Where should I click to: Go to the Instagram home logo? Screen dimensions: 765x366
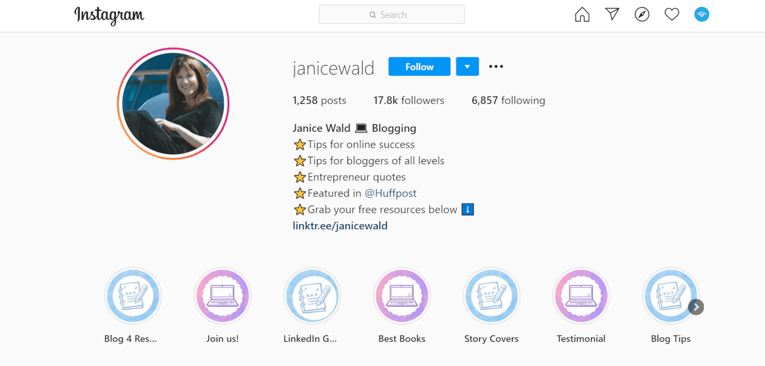109,15
